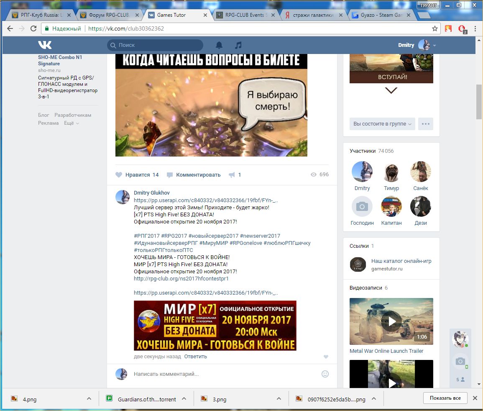The image size is (483, 411).
Task: Open the Комментировать comment action
Action: pyautogui.click(x=194, y=175)
